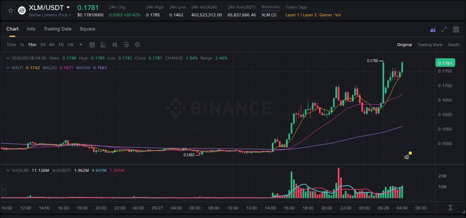The image size is (466, 218).
Task: Click the Stellar Lumens coin logo
Action: click(22, 10)
